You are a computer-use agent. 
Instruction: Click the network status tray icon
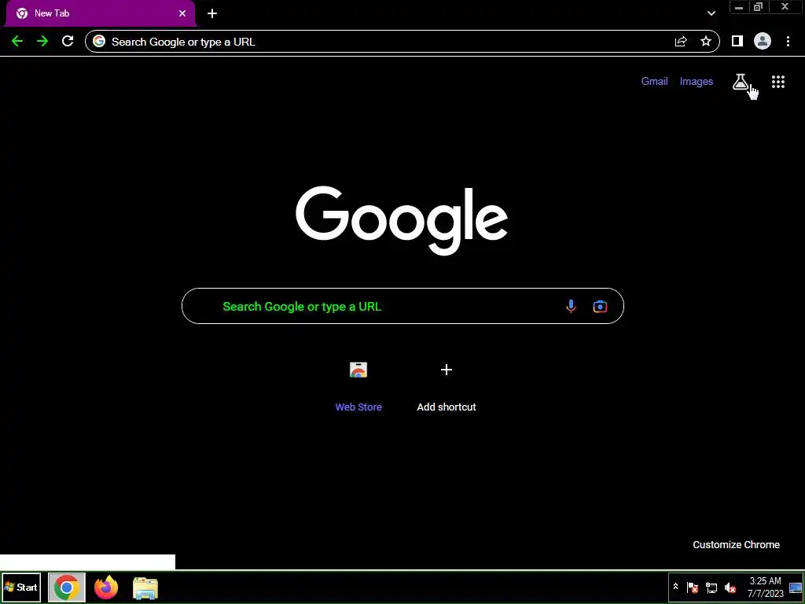click(711, 587)
